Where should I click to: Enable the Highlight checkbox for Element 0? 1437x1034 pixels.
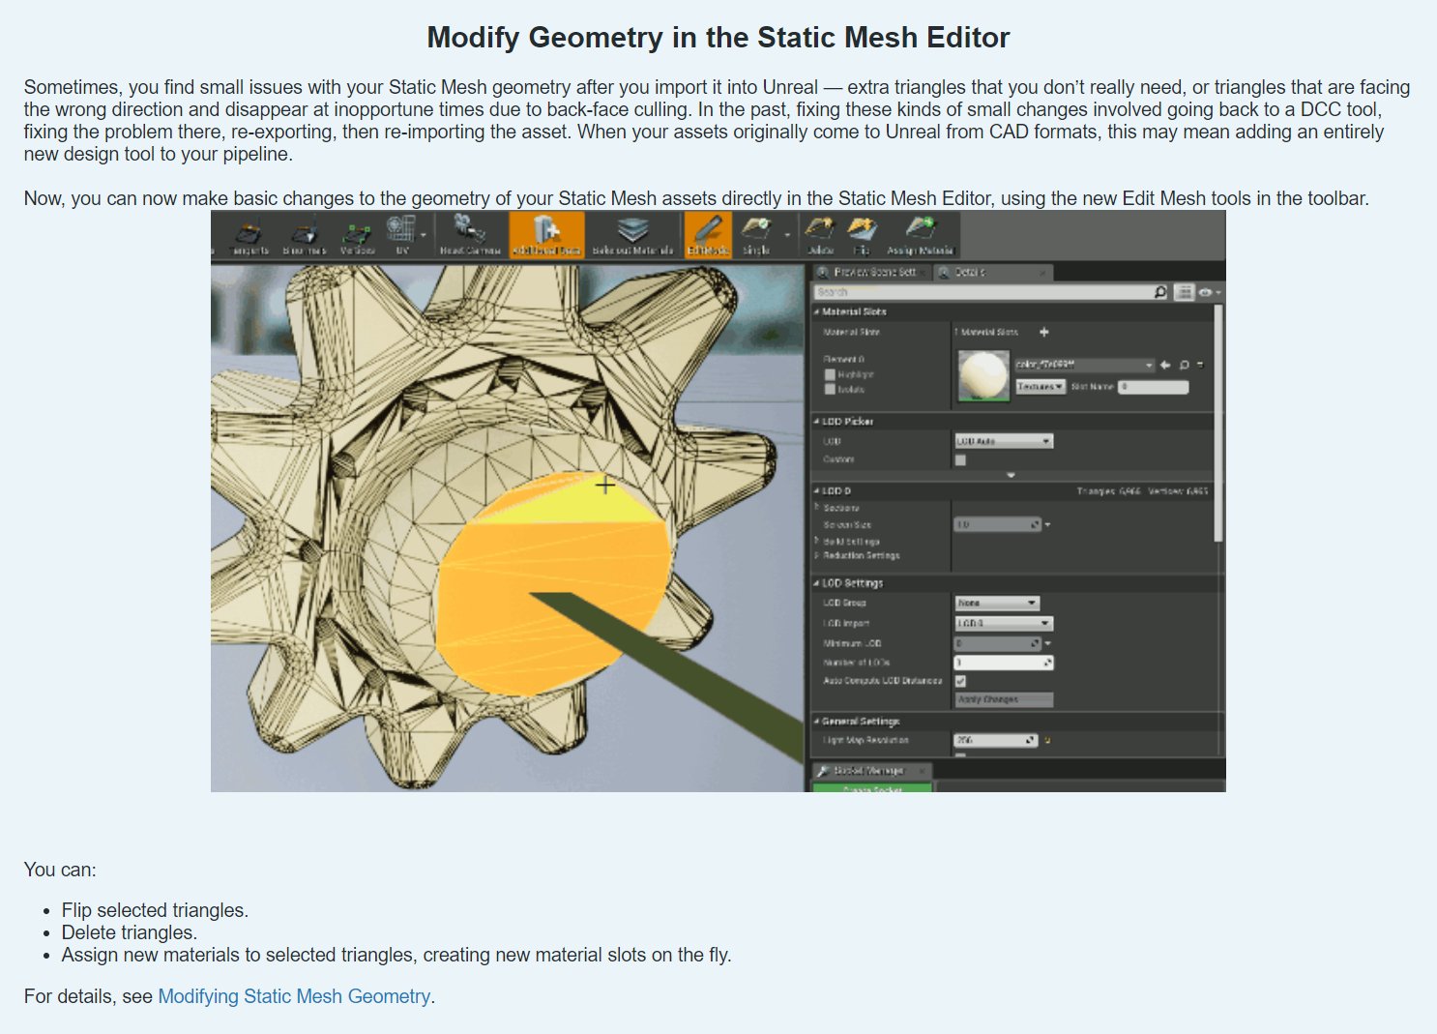click(x=830, y=374)
